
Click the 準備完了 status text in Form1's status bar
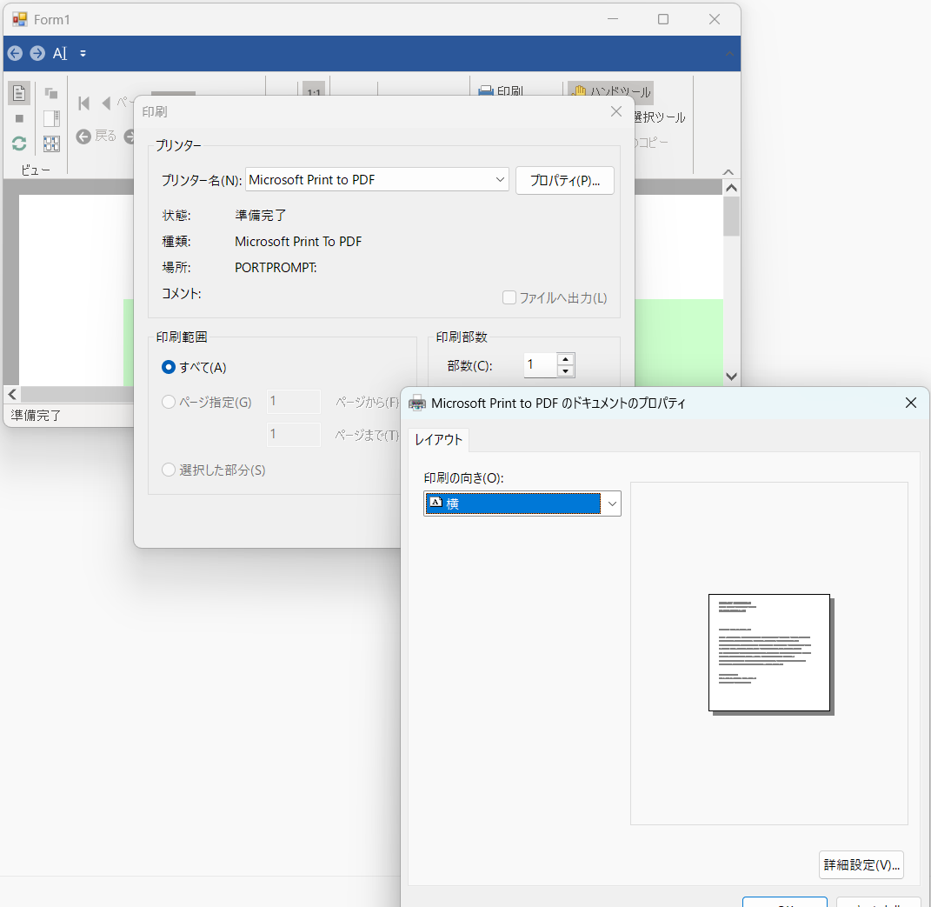(x=36, y=415)
